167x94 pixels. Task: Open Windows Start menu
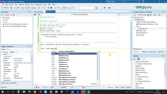(x=2, y=92)
